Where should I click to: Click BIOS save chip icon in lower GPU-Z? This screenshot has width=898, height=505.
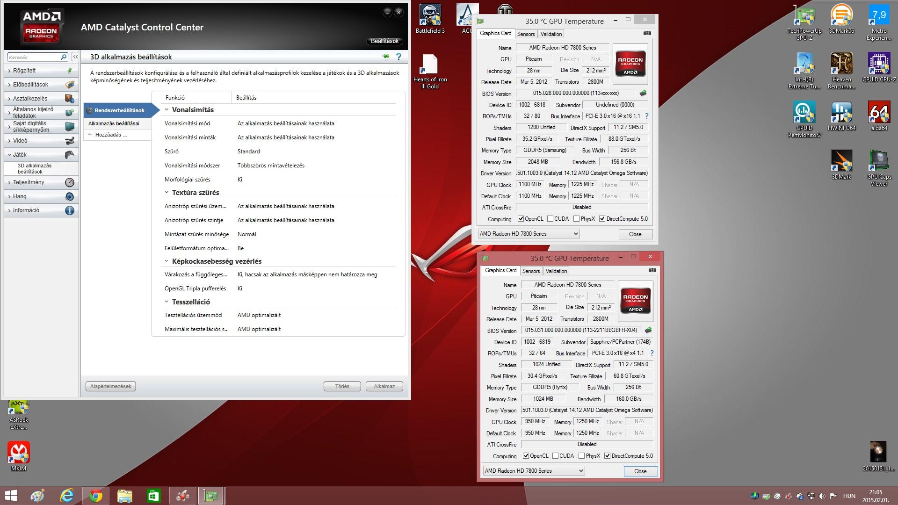[648, 330]
